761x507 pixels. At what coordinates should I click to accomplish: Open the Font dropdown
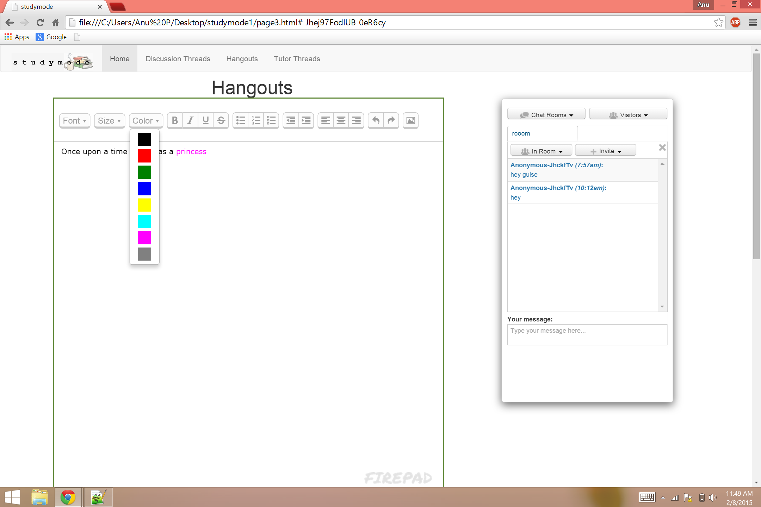pos(74,121)
